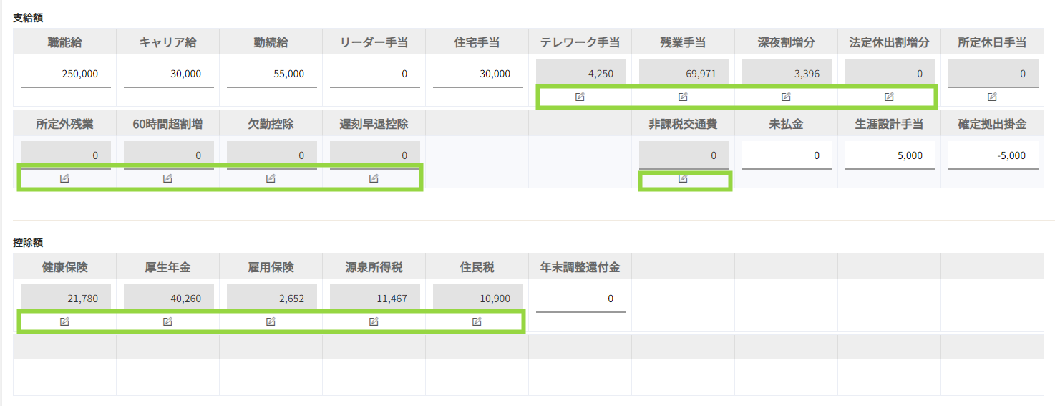
Task: Open edit icon below 住民税
Action: (477, 322)
